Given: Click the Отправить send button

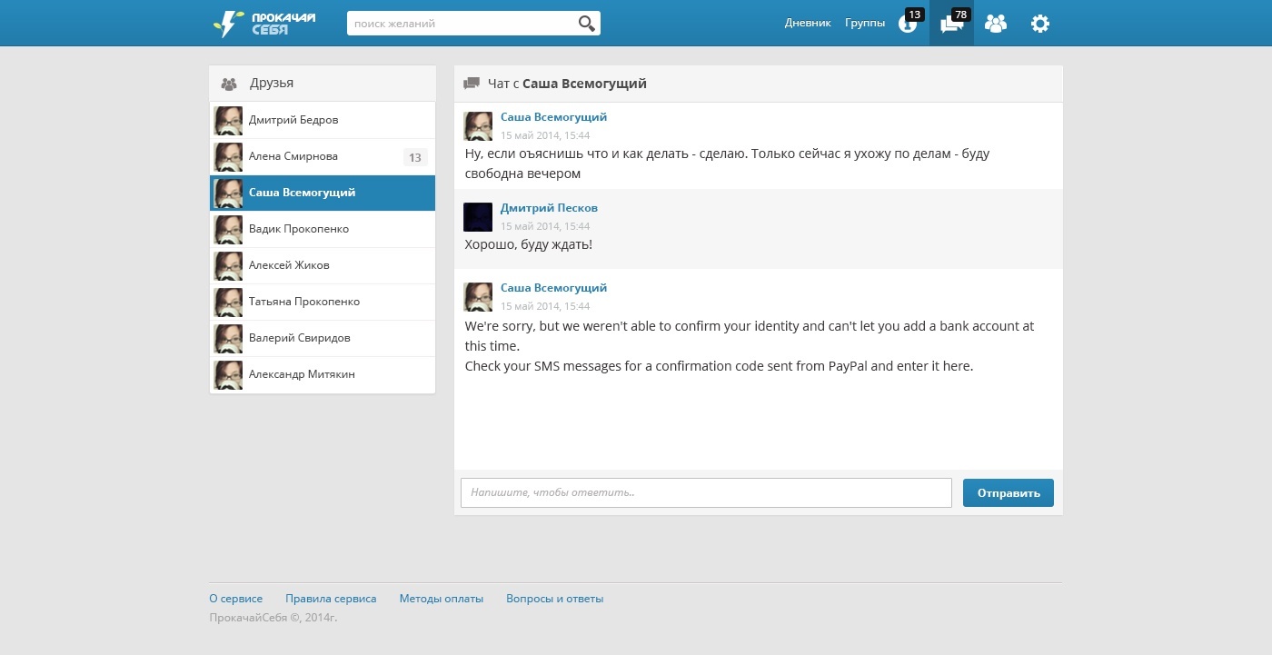Looking at the screenshot, I should [x=1009, y=492].
